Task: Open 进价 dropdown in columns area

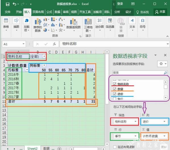Action: point(165,122)
